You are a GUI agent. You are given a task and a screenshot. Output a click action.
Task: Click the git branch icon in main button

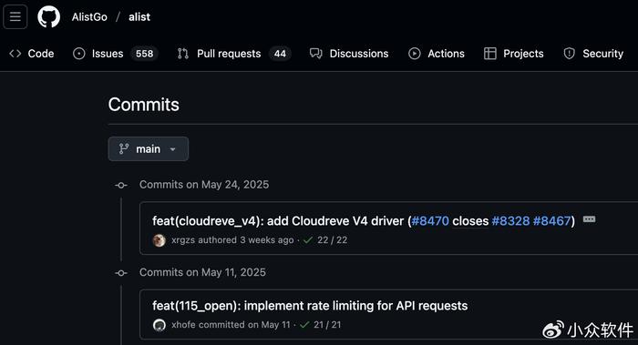tap(124, 149)
